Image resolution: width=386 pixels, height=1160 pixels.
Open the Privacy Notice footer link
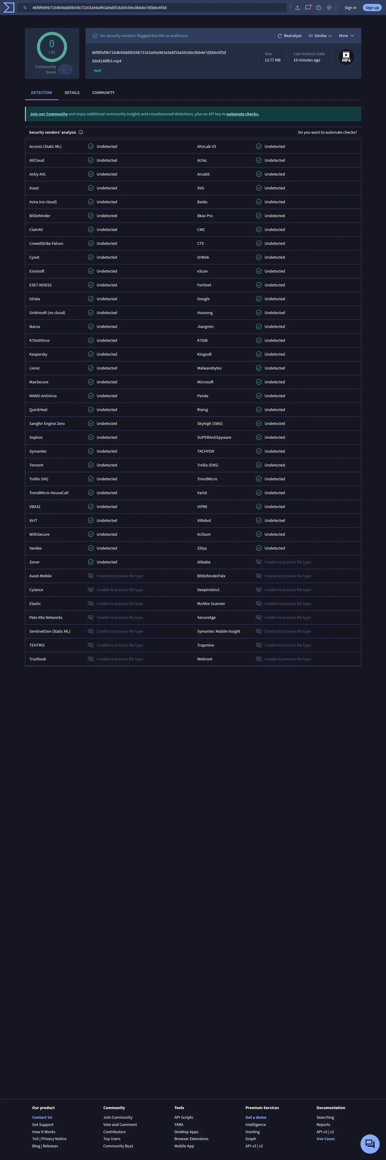[x=54, y=1139]
